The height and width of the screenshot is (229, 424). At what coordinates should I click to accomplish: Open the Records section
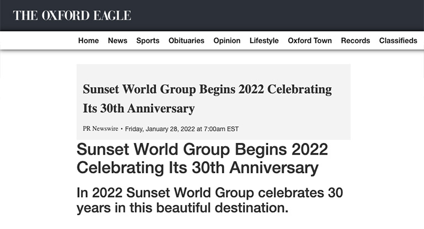tap(356, 40)
